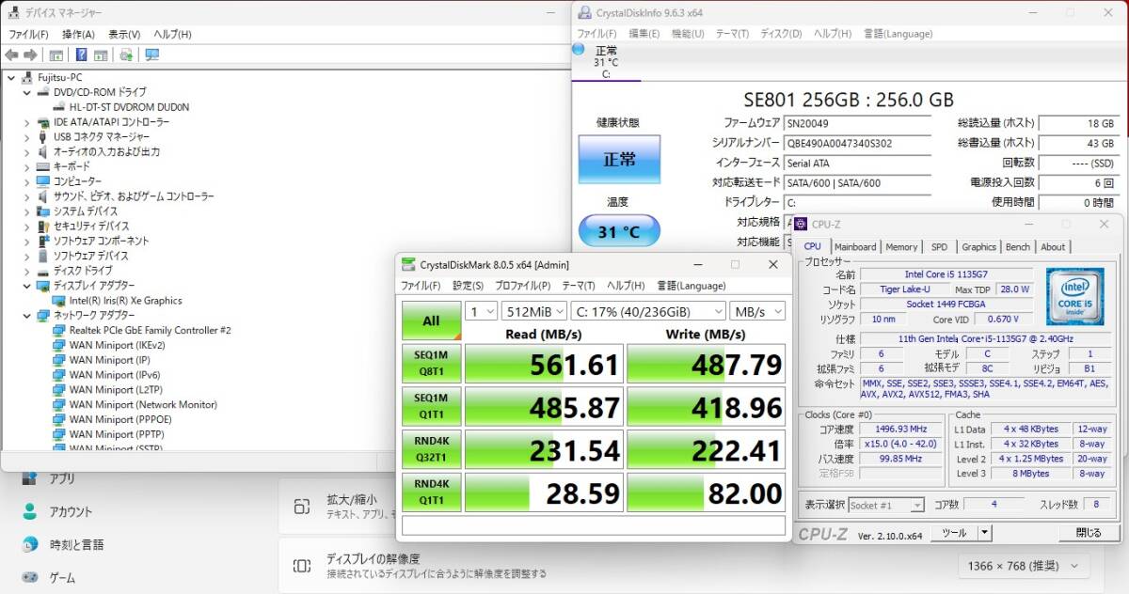The width and height of the screenshot is (1129, 594).
Task: Expand IDE ATA/ATAPI コントローラー node
Action: point(26,122)
